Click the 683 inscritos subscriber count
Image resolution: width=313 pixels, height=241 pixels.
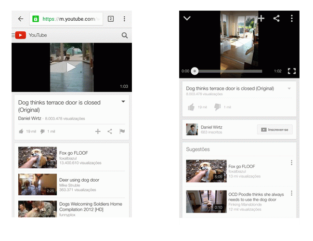point(211,132)
